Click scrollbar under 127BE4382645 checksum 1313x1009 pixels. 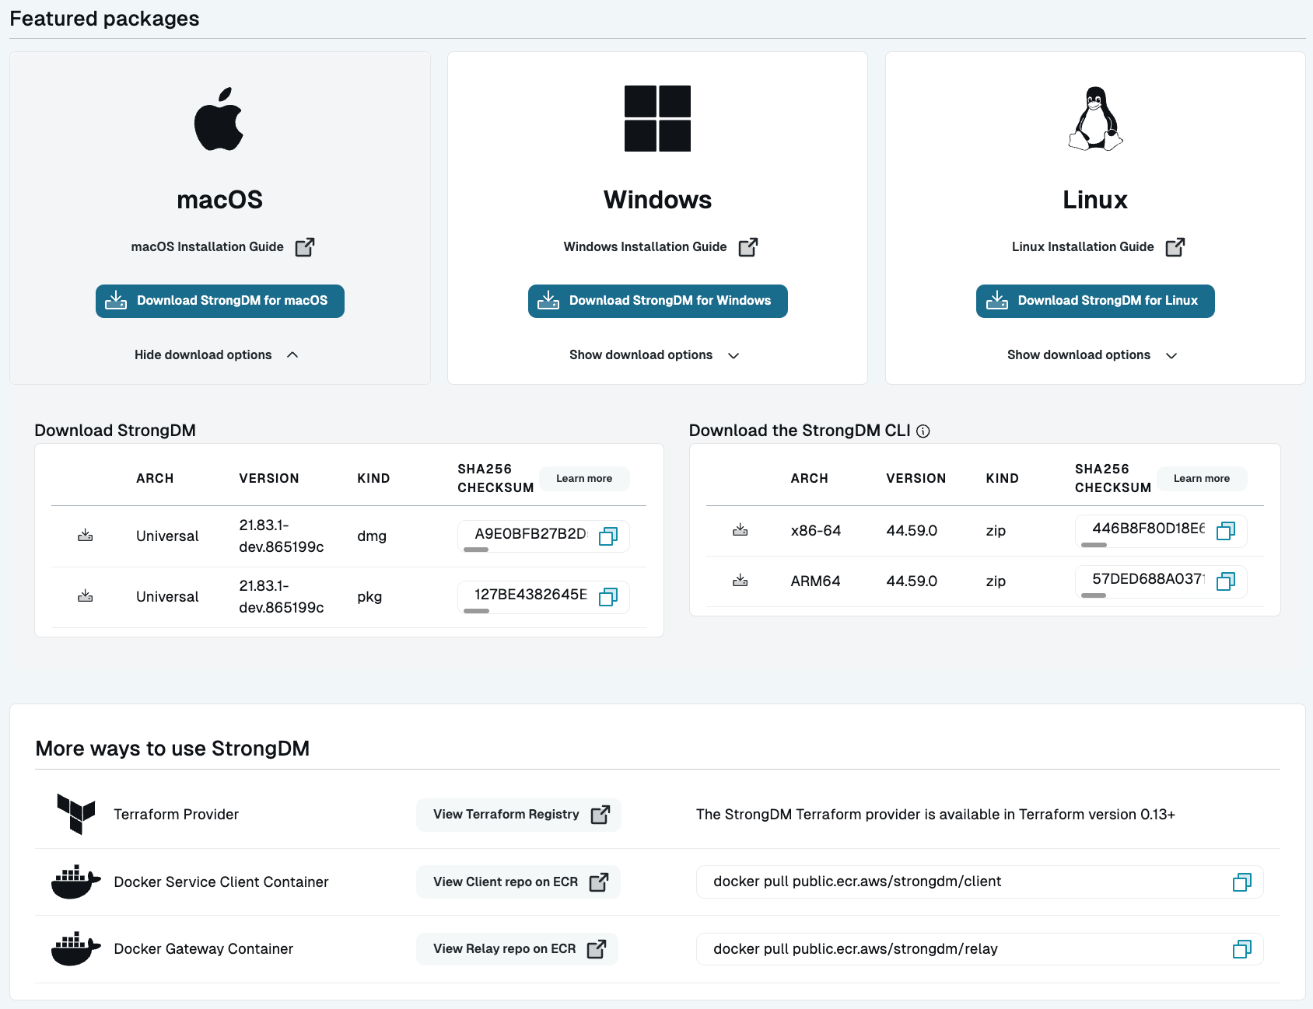tap(476, 611)
